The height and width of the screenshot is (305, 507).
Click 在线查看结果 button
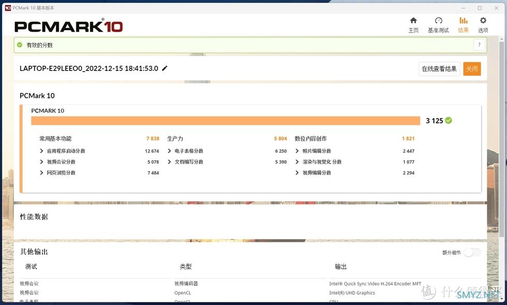point(439,69)
